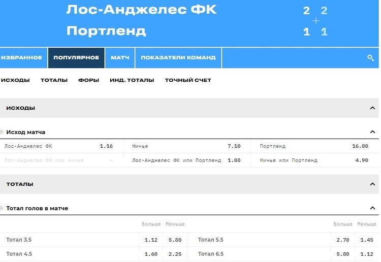Click the Тотал 6.5 row label
The image size is (381, 262).
pos(211,254)
